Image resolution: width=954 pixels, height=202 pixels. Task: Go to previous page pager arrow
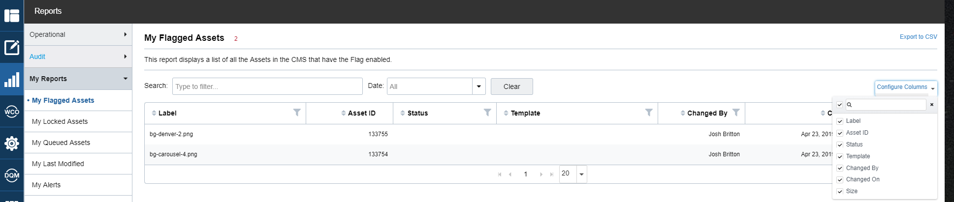click(x=510, y=174)
